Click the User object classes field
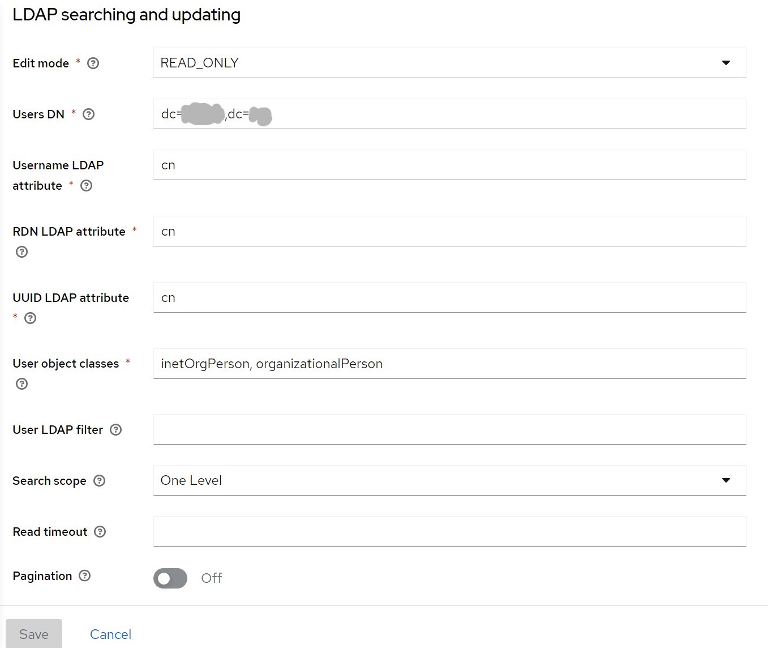This screenshot has width=768, height=648. [449, 364]
